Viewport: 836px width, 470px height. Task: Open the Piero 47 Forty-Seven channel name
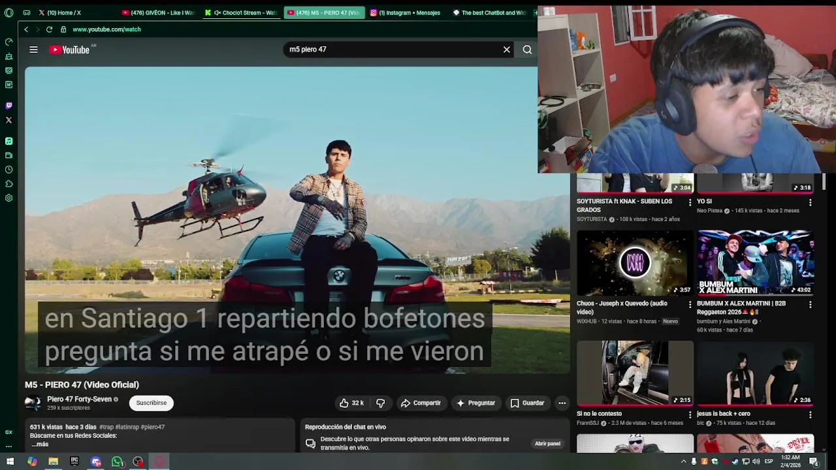click(x=79, y=399)
